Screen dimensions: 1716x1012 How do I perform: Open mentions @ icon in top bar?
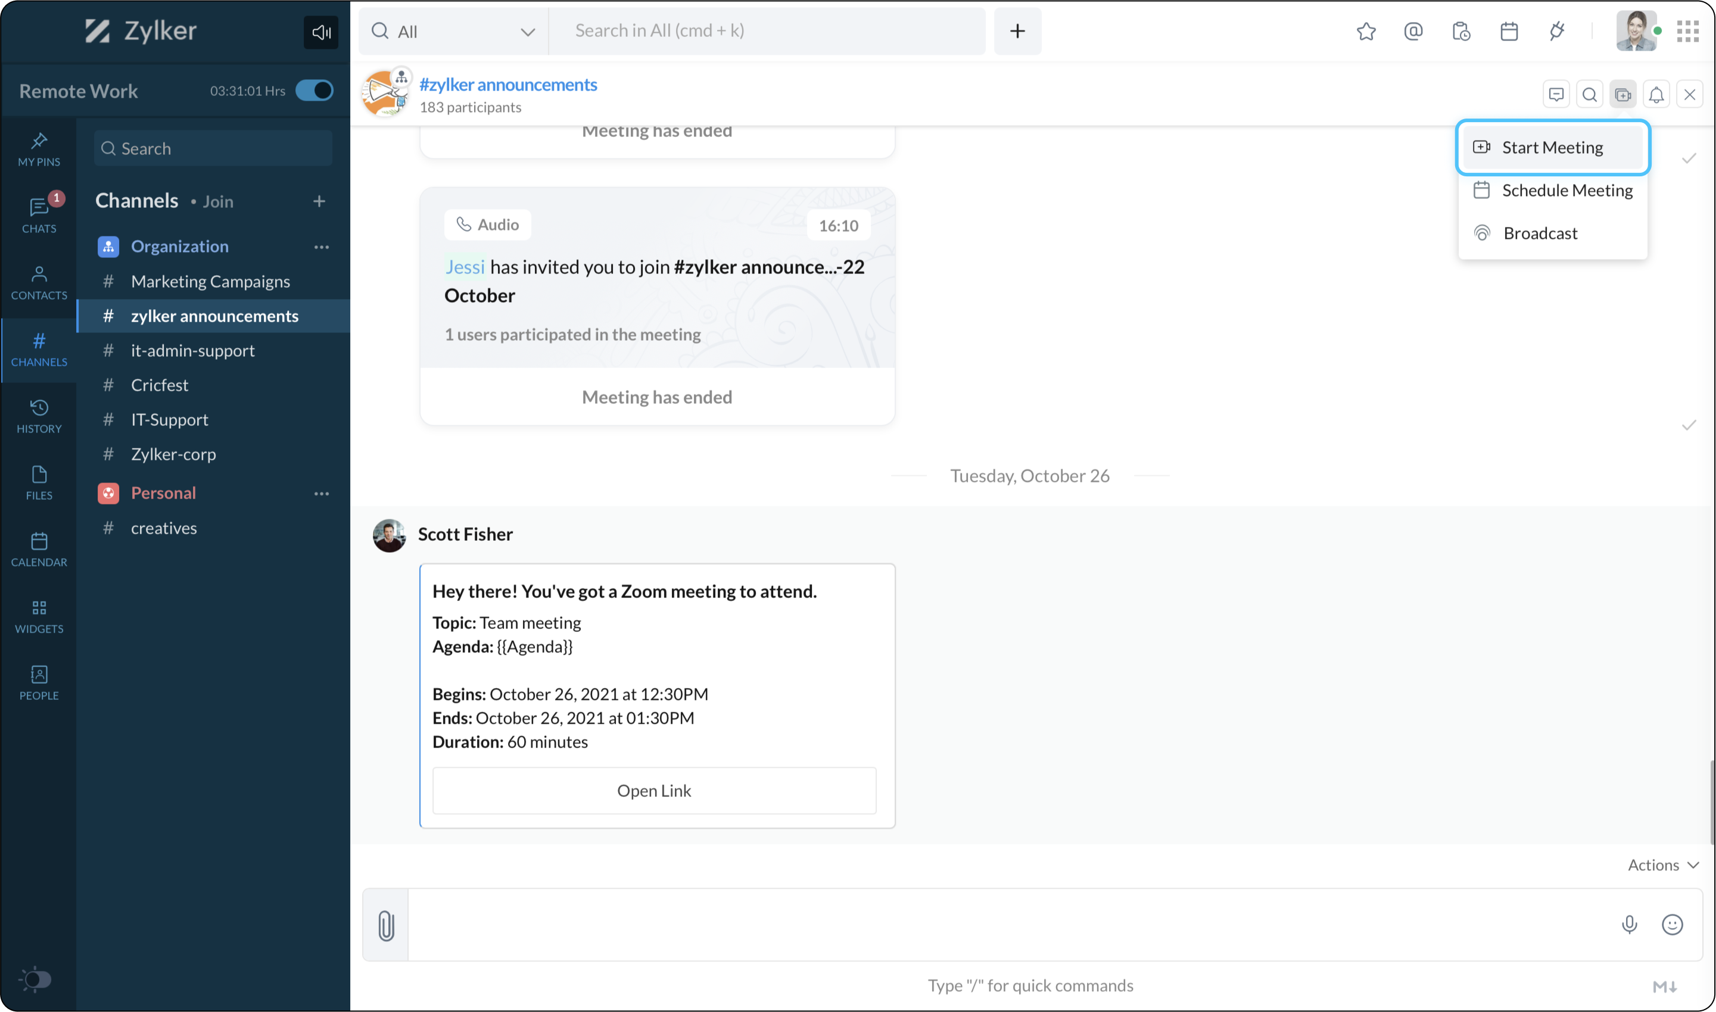[1413, 32]
